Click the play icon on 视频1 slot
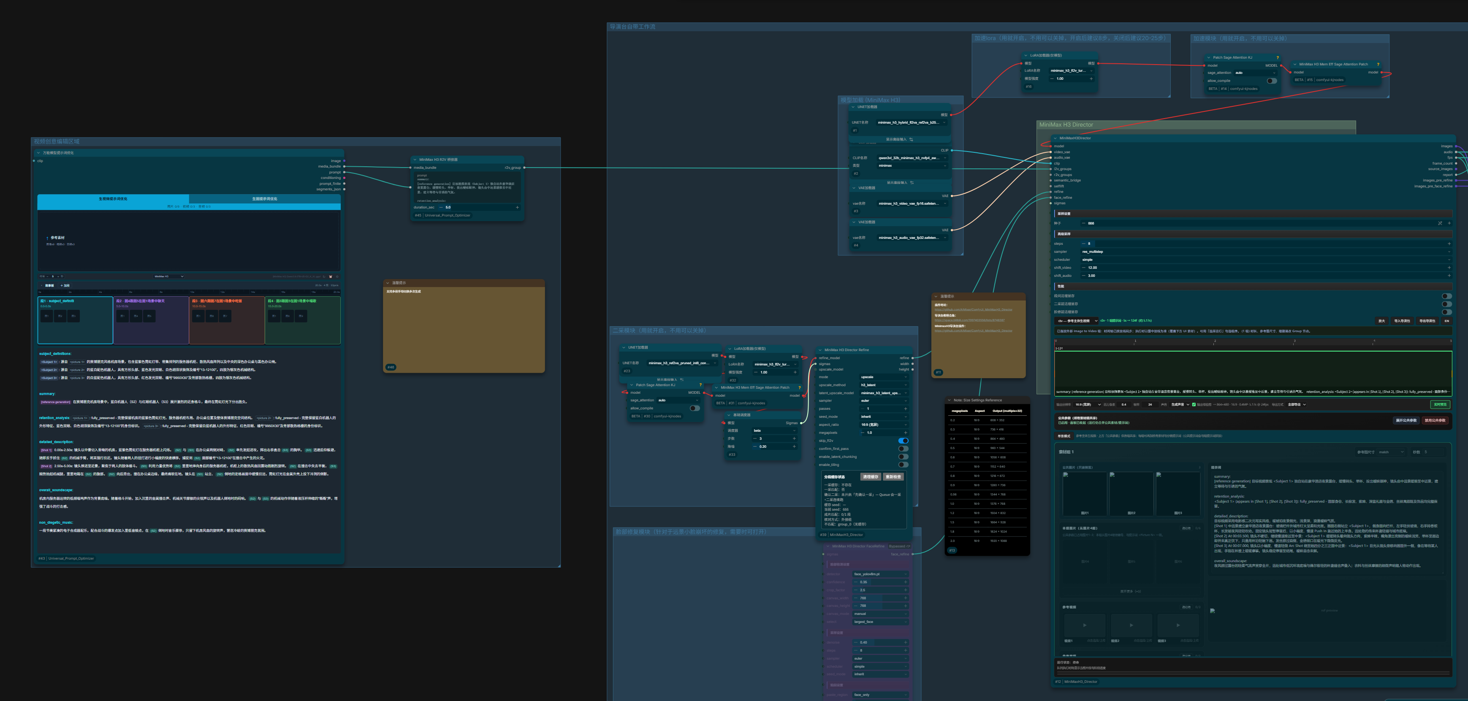Image resolution: width=1468 pixels, height=701 pixels. coord(1085,625)
